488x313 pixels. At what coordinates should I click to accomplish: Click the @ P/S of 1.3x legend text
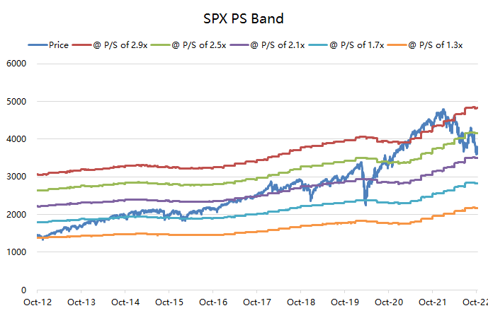436,45
